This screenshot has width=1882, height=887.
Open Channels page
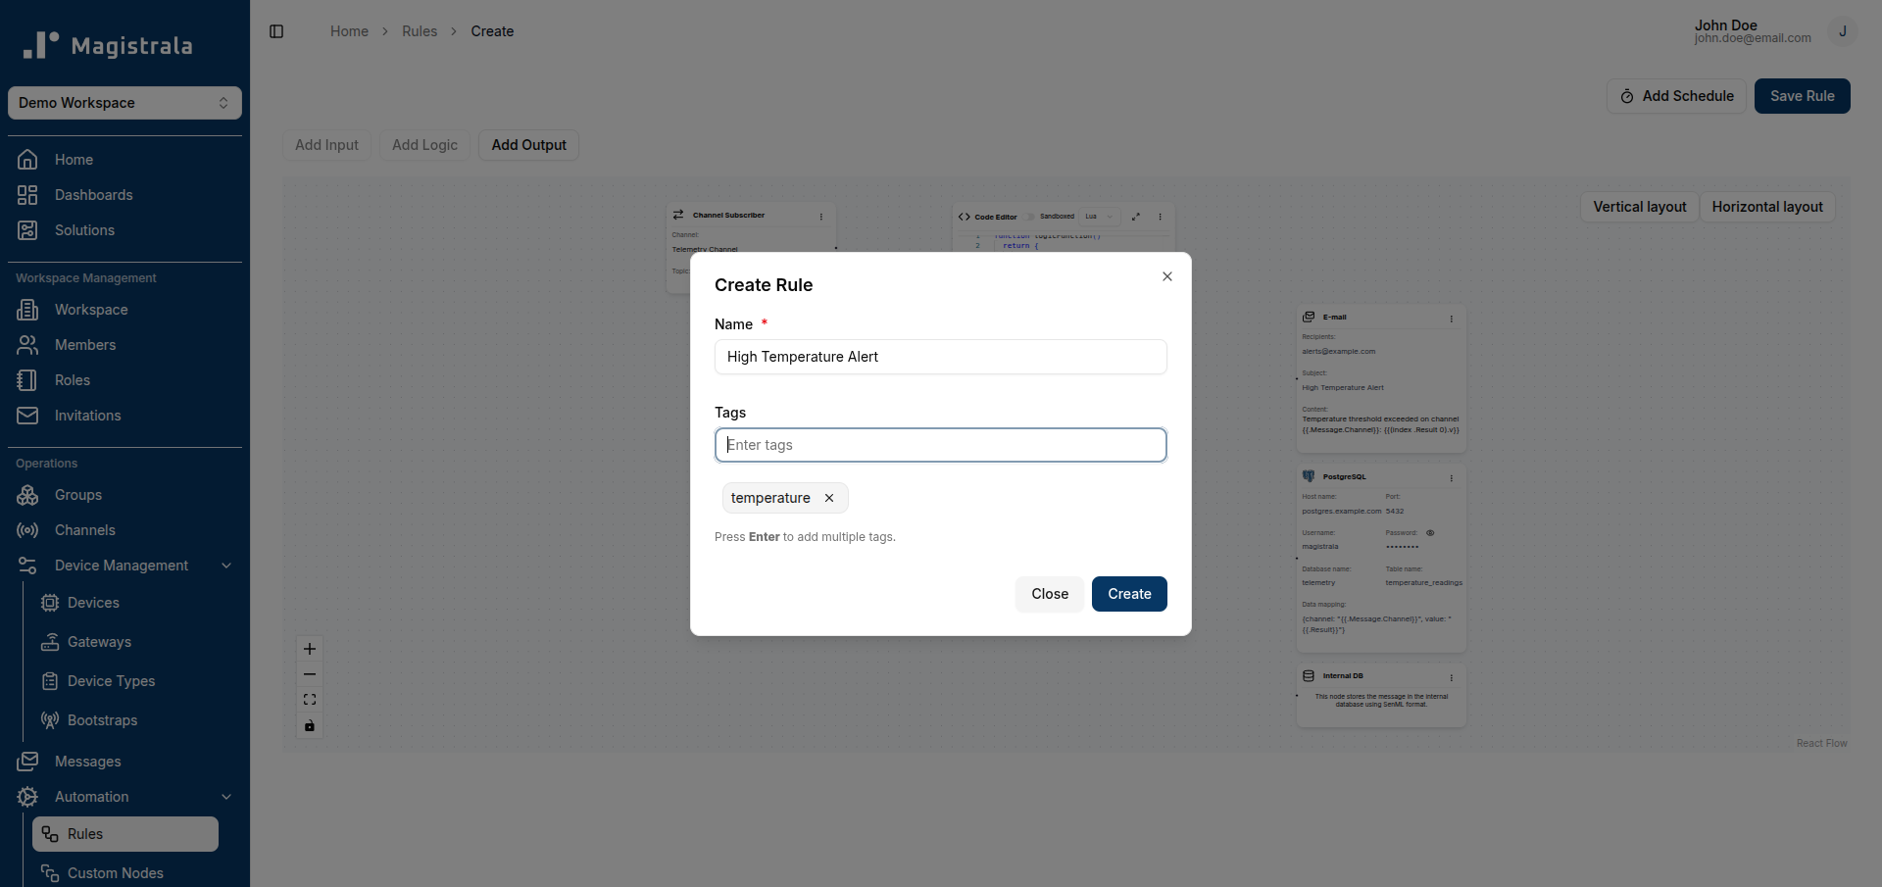tap(124, 530)
